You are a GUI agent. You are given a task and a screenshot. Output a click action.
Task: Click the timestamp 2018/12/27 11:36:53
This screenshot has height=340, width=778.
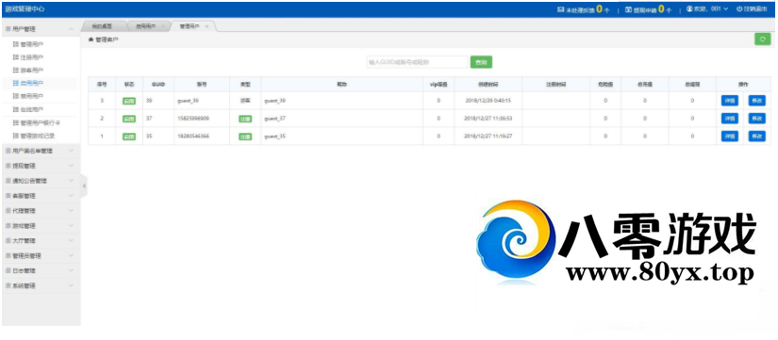pyautogui.click(x=488, y=119)
